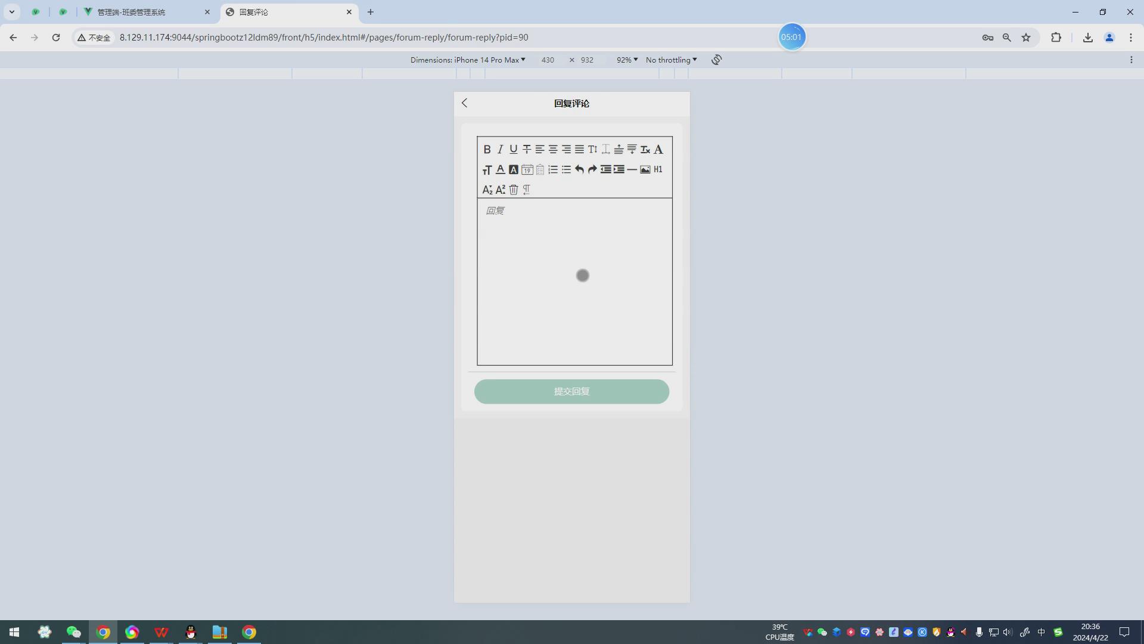Toggle strikethrough on selected text
Screen dimensions: 1144x644
527,149
